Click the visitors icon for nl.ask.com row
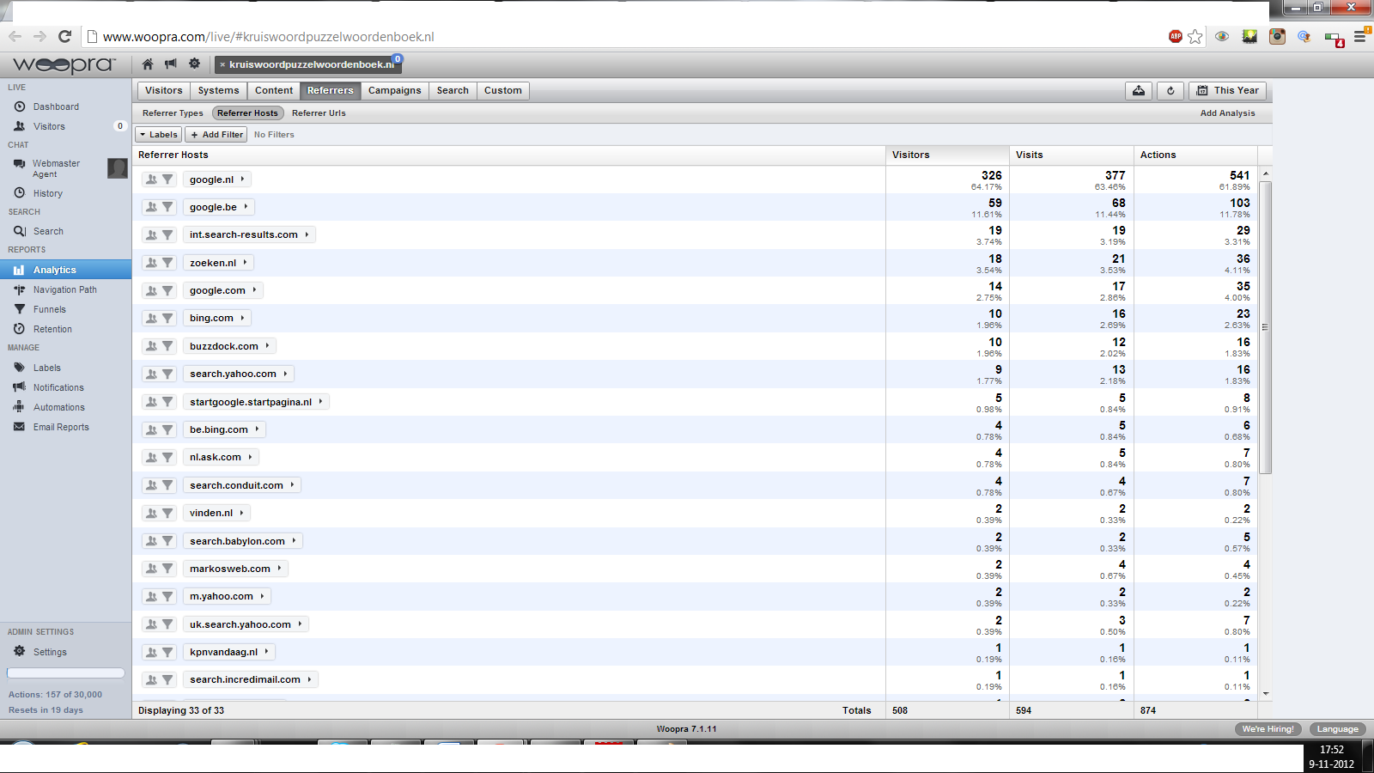 click(x=151, y=457)
